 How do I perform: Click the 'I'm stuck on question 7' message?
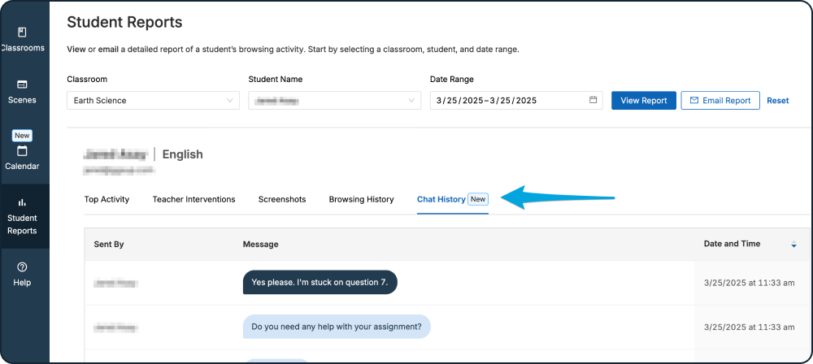[x=320, y=283]
